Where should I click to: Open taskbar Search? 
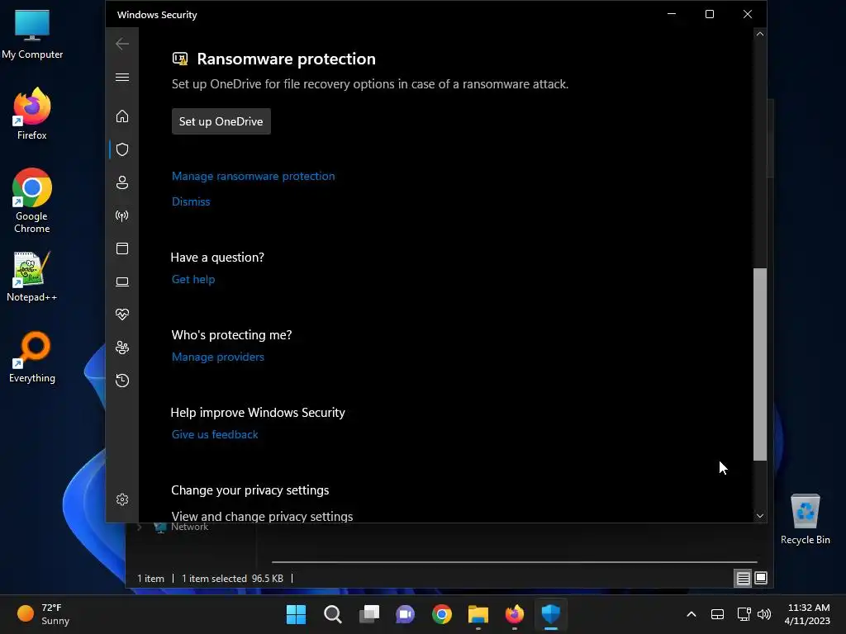[332, 614]
